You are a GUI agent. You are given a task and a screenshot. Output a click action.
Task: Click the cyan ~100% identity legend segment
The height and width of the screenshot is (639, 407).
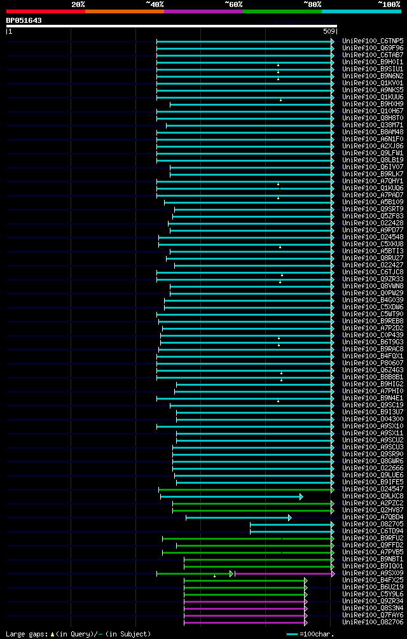[361, 11]
